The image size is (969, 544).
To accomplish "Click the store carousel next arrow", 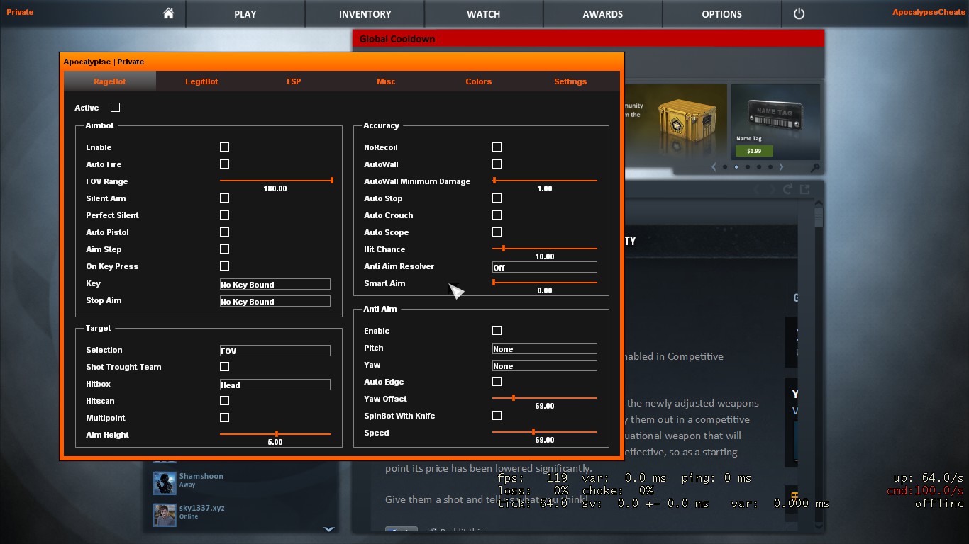I will pyautogui.click(x=781, y=167).
